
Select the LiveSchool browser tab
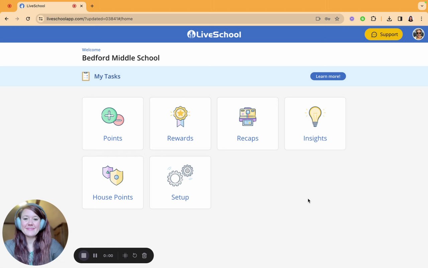51,6
